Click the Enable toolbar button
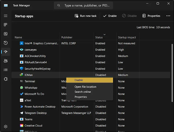Image resolution: width=174 pixels, height=132 pixels. tap(110, 16)
